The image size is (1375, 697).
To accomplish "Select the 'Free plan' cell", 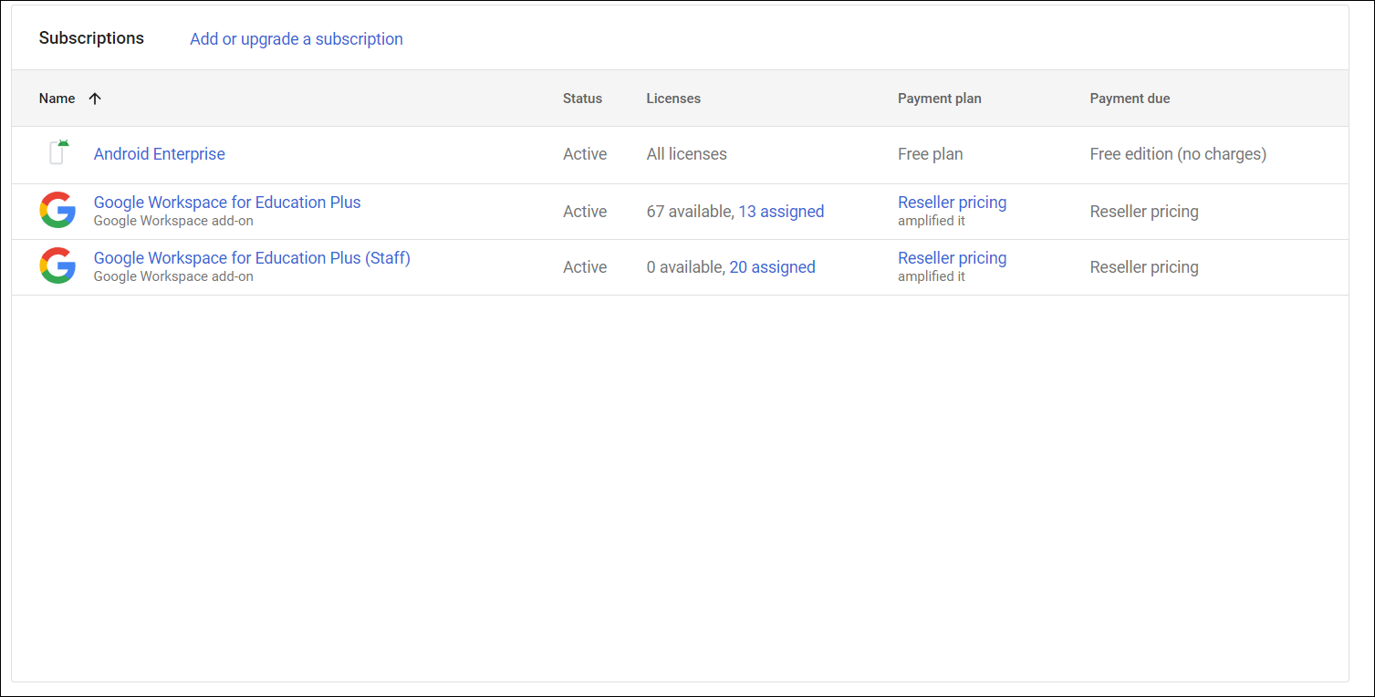I will 931,154.
